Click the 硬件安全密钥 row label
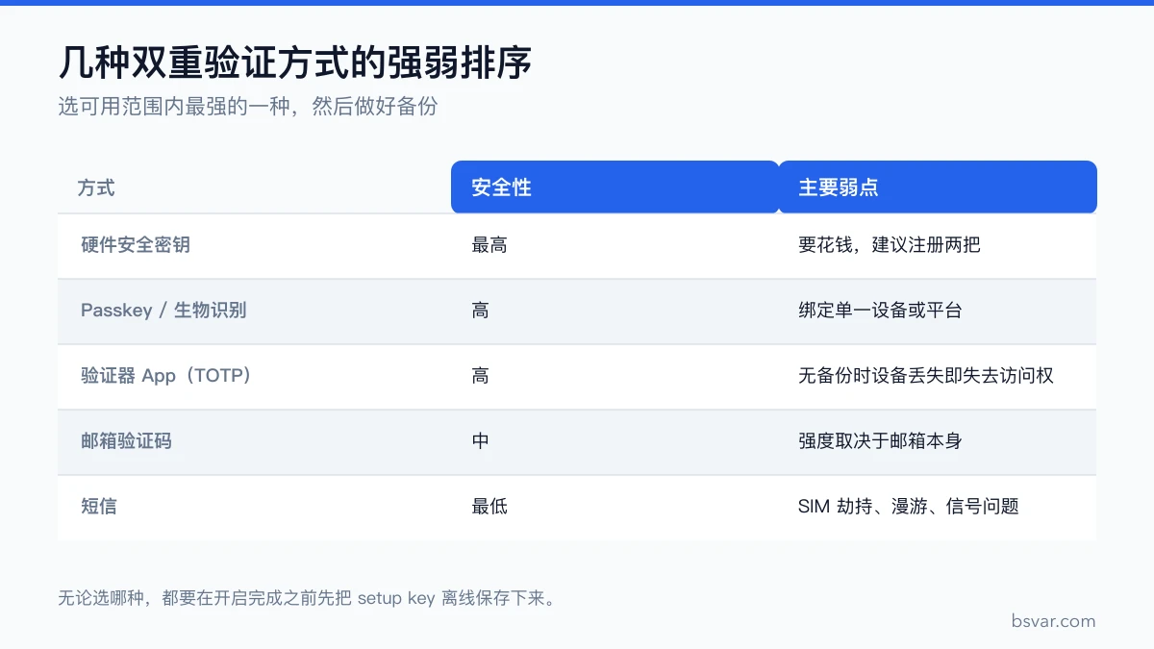1154x649 pixels. (x=136, y=245)
